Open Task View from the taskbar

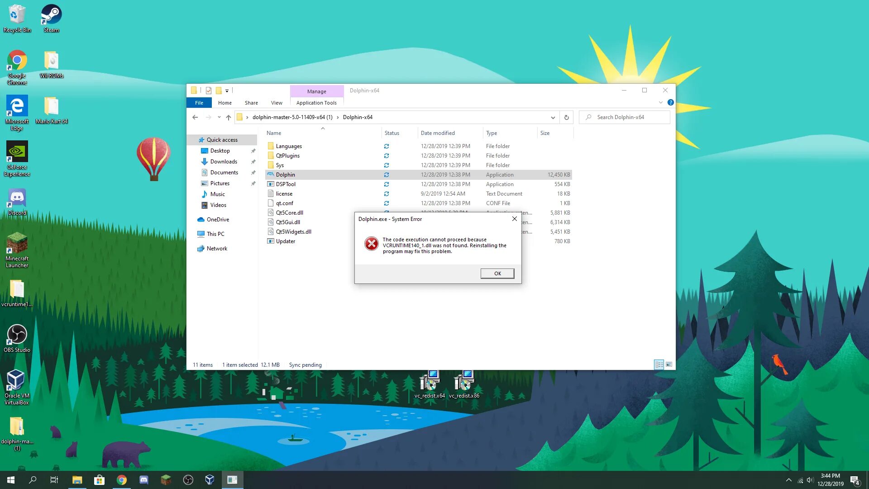coord(54,480)
